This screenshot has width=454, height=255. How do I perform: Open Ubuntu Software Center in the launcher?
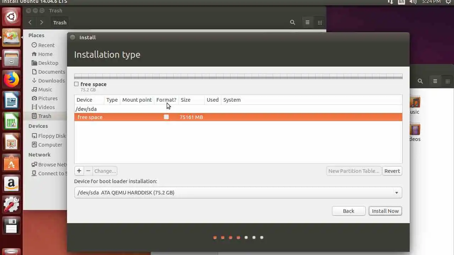tap(11, 164)
